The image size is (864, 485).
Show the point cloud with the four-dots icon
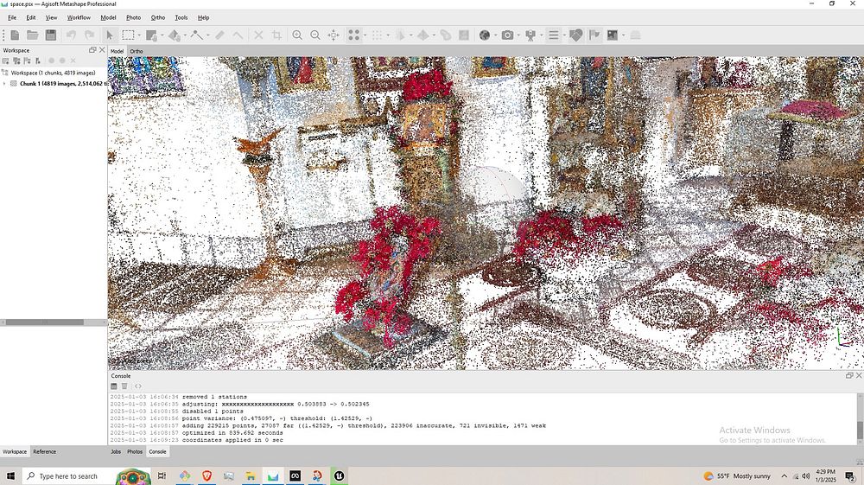tap(353, 35)
